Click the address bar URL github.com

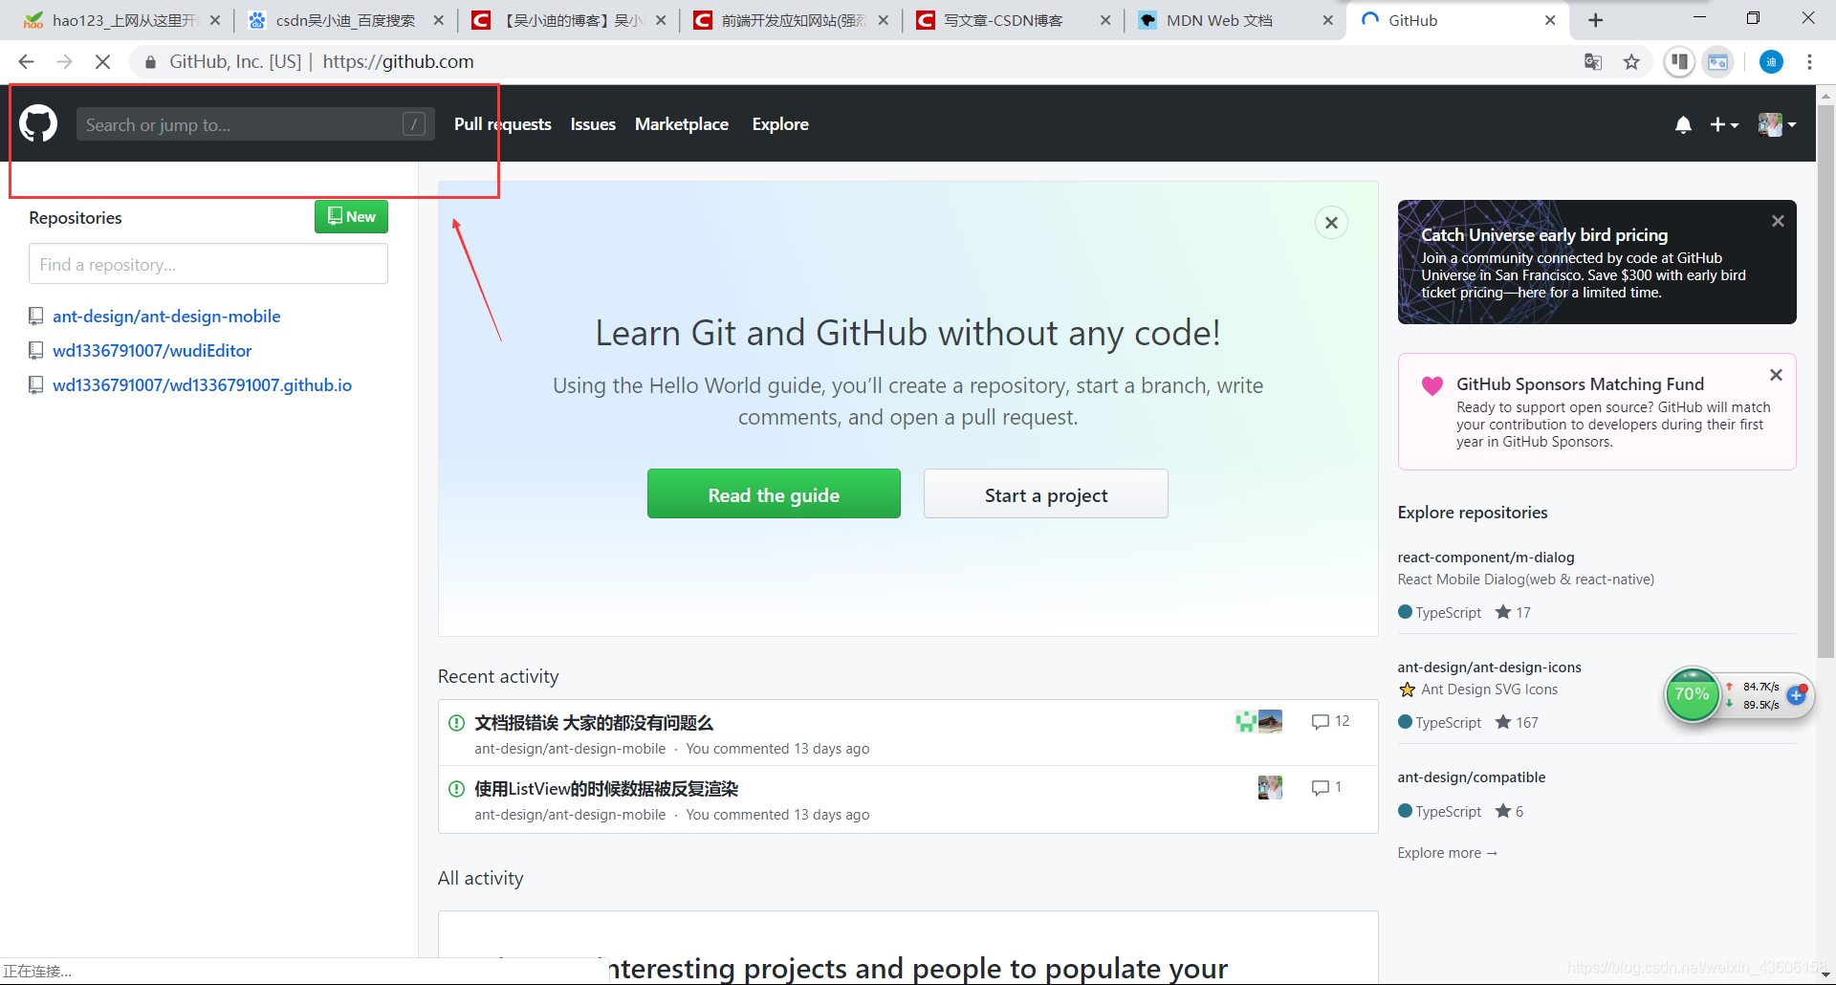click(x=398, y=62)
